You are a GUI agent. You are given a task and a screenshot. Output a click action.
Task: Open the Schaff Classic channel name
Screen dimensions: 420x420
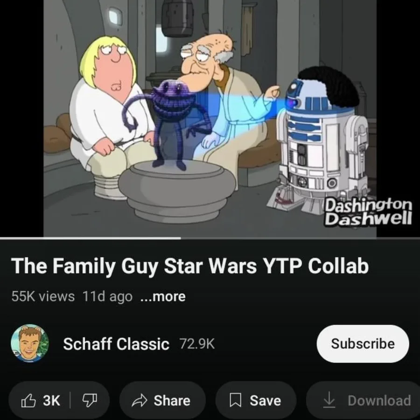pos(116,343)
